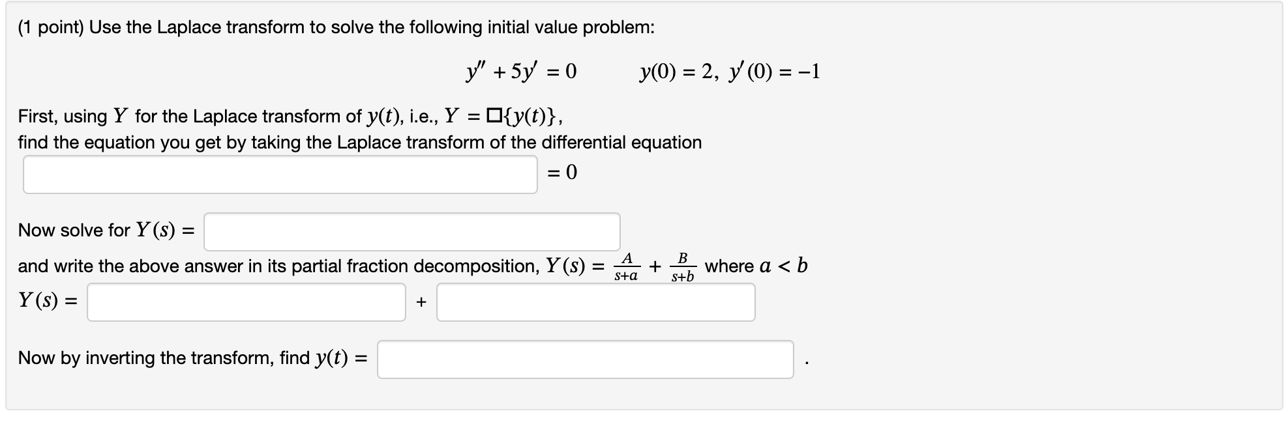The image size is (1286, 422).
Task: Click the 'find the equation you get' instruction
Action: coord(360,143)
